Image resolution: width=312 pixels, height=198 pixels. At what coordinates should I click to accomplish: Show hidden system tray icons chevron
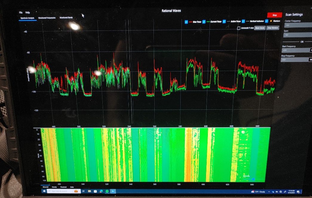point(269,192)
